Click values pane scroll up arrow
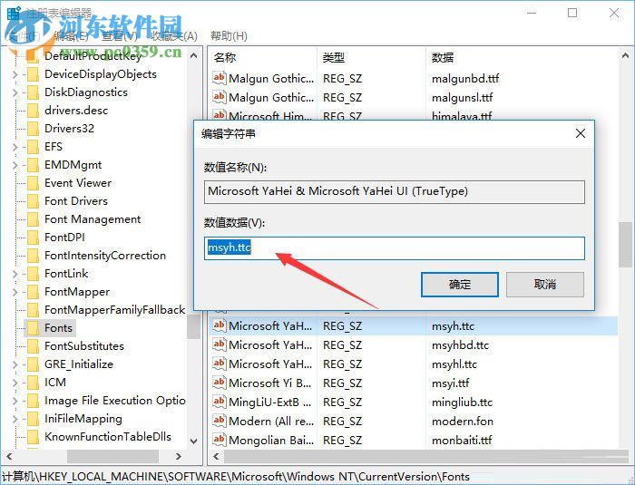The image size is (635, 485). (625, 56)
